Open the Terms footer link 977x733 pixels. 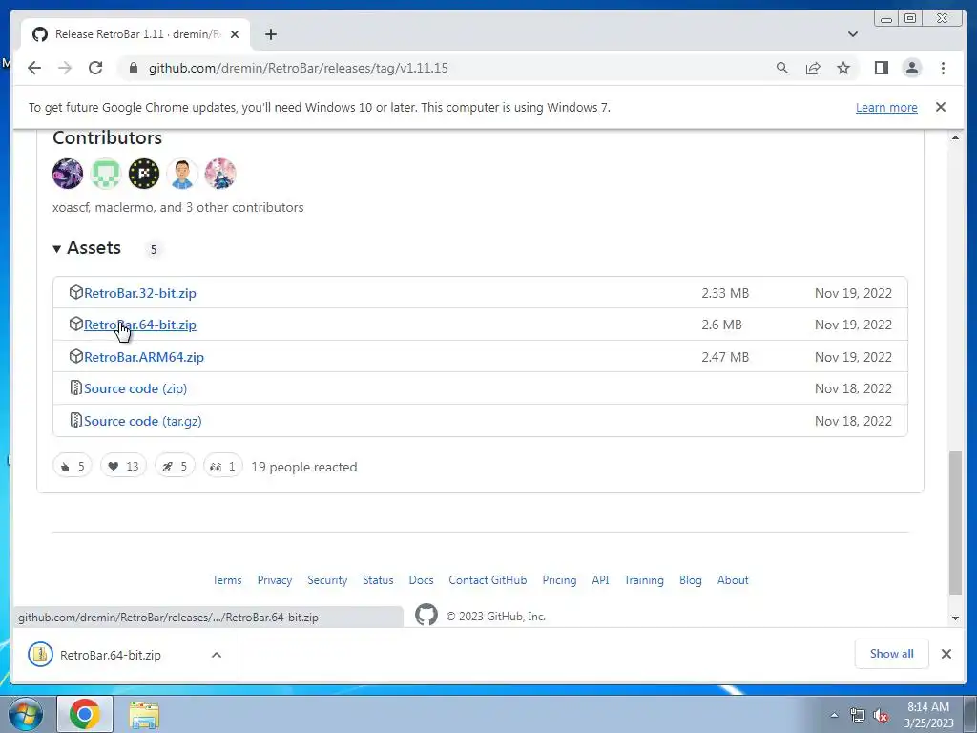point(227,580)
